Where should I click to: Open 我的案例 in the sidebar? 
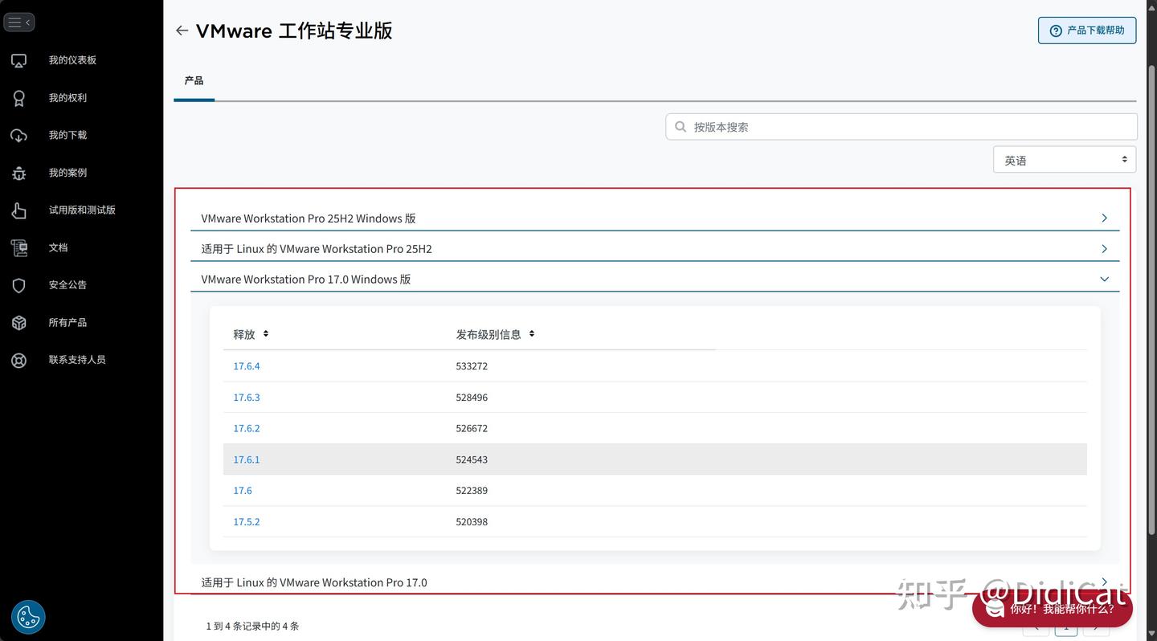pos(67,173)
